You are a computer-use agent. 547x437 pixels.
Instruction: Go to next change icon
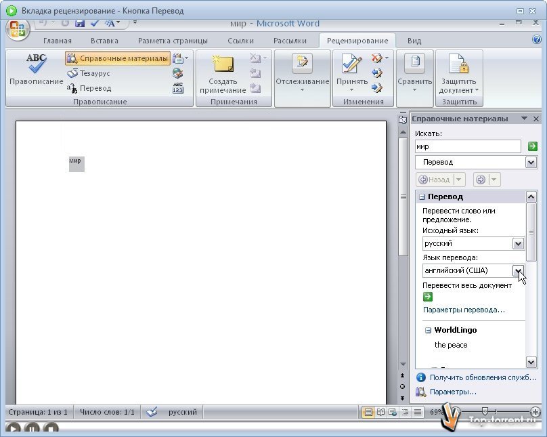click(377, 88)
